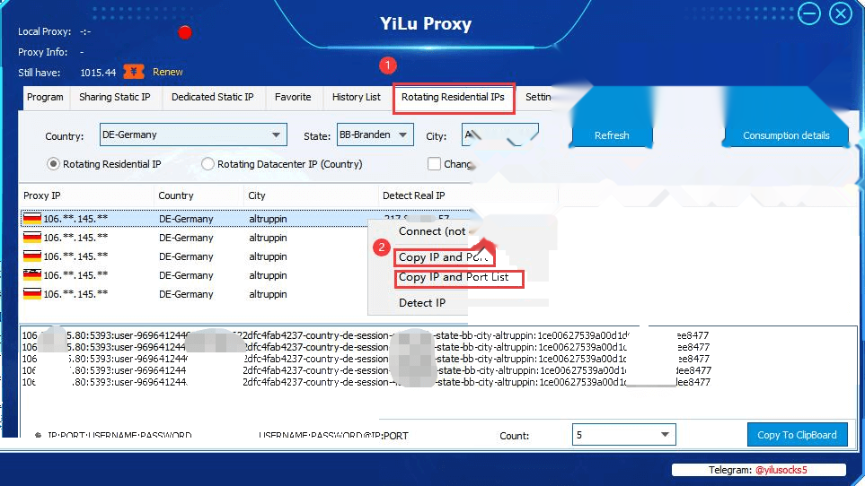Expand the Country dropdown showing DE-Germany
865x486 pixels.
(193, 135)
